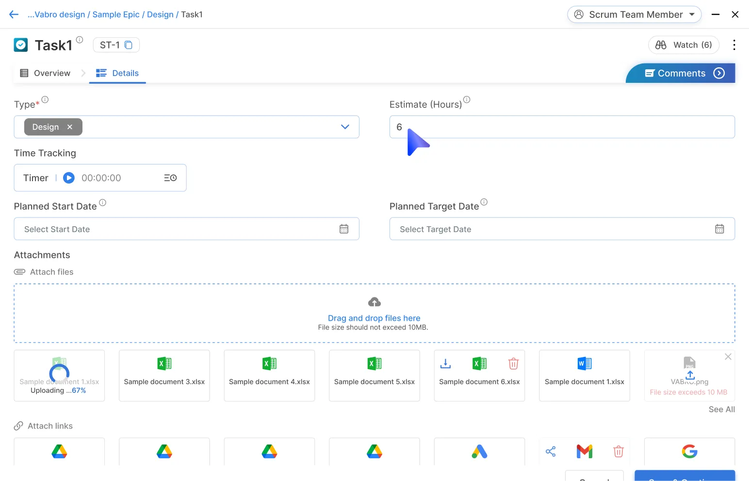
Task: Remove the Design type tag
Action: pyautogui.click(x=70, y=127)
